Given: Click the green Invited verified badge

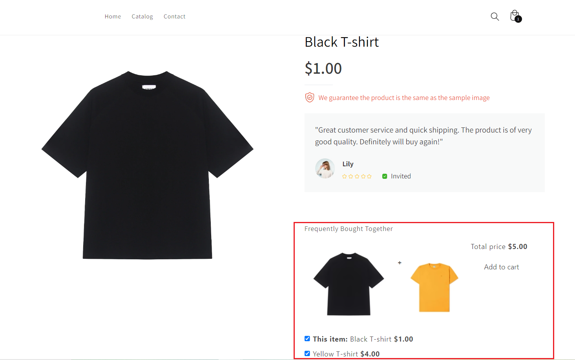Looking at the screenshot, I should 385,176.
